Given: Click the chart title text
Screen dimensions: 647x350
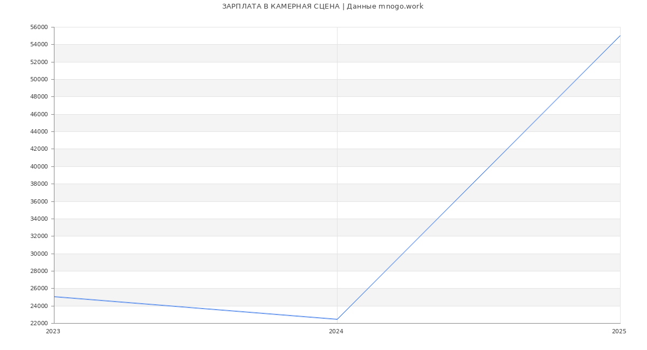Looking at the screenshot, I should [x=322, y=6].
